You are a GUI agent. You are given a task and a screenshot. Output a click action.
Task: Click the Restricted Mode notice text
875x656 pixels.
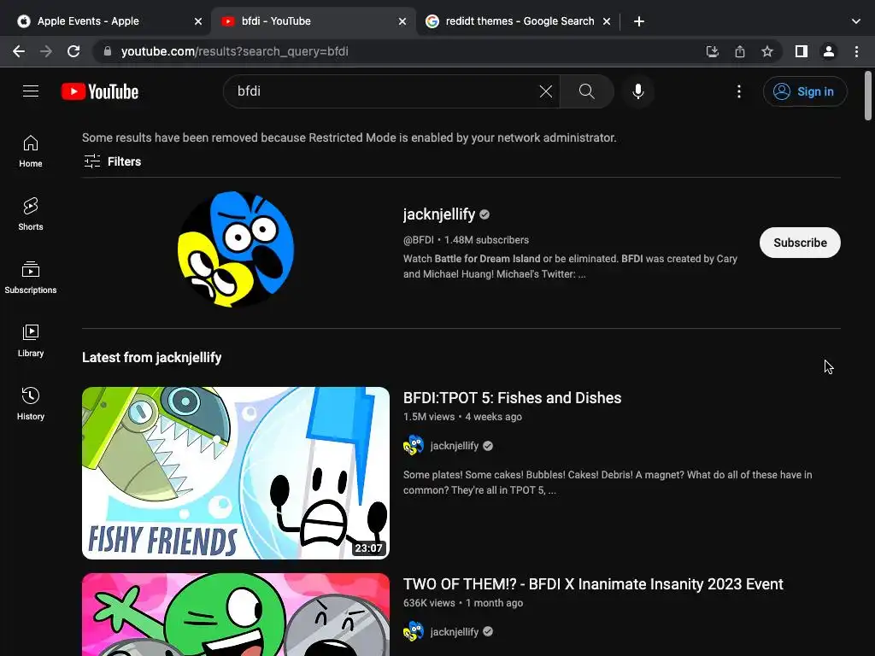(x=349, y=138)
